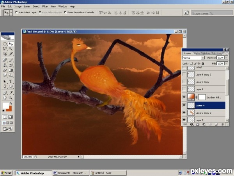The width and height of the screenshot is (234, 176).
Task: Hide the Gradient Fill 1 layer
Action: (x=184, y=97)
